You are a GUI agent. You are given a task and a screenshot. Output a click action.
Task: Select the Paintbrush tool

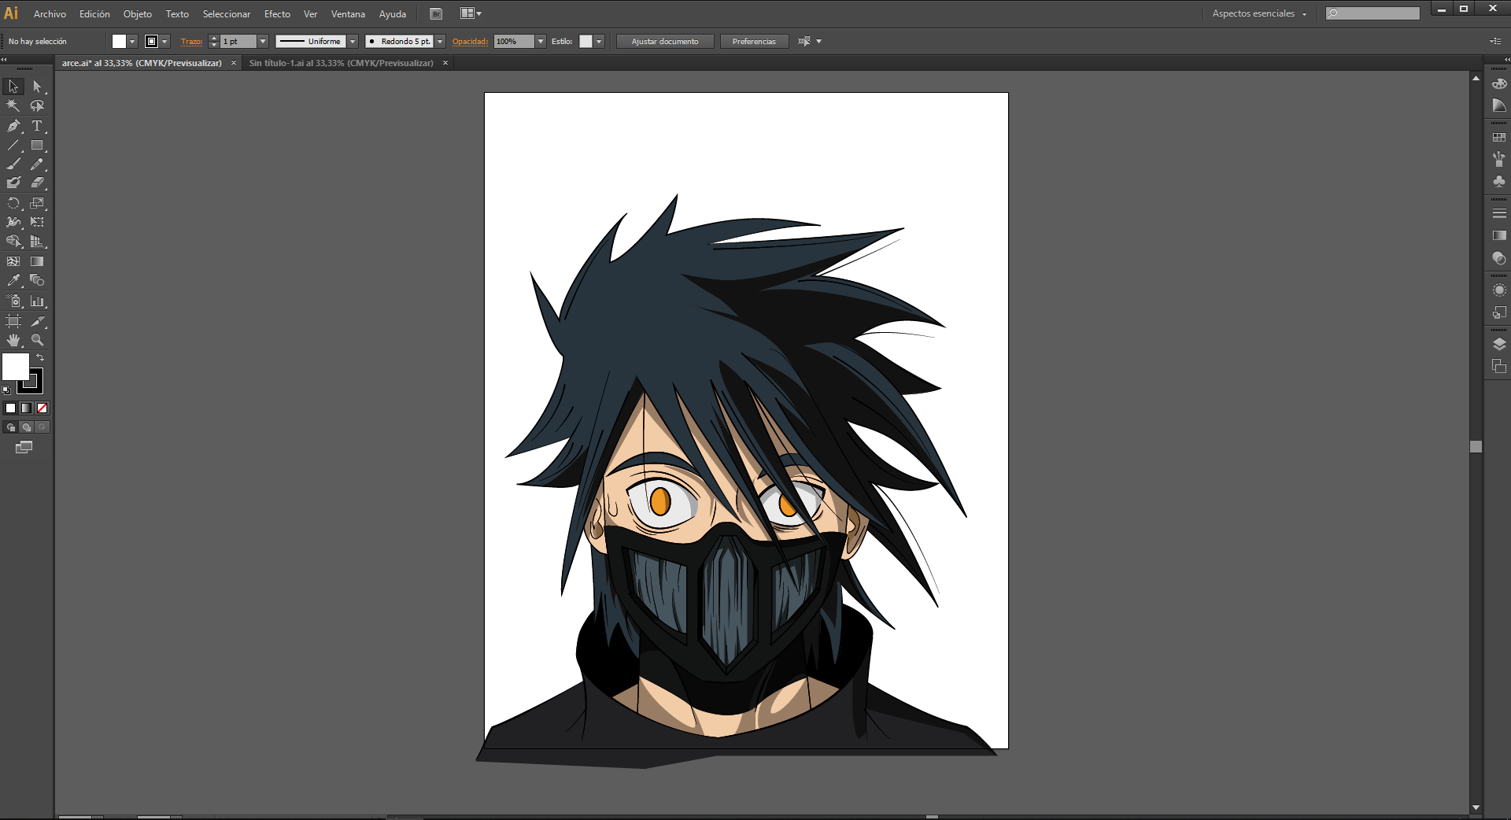pyautogui.click(x=13, y=164)
